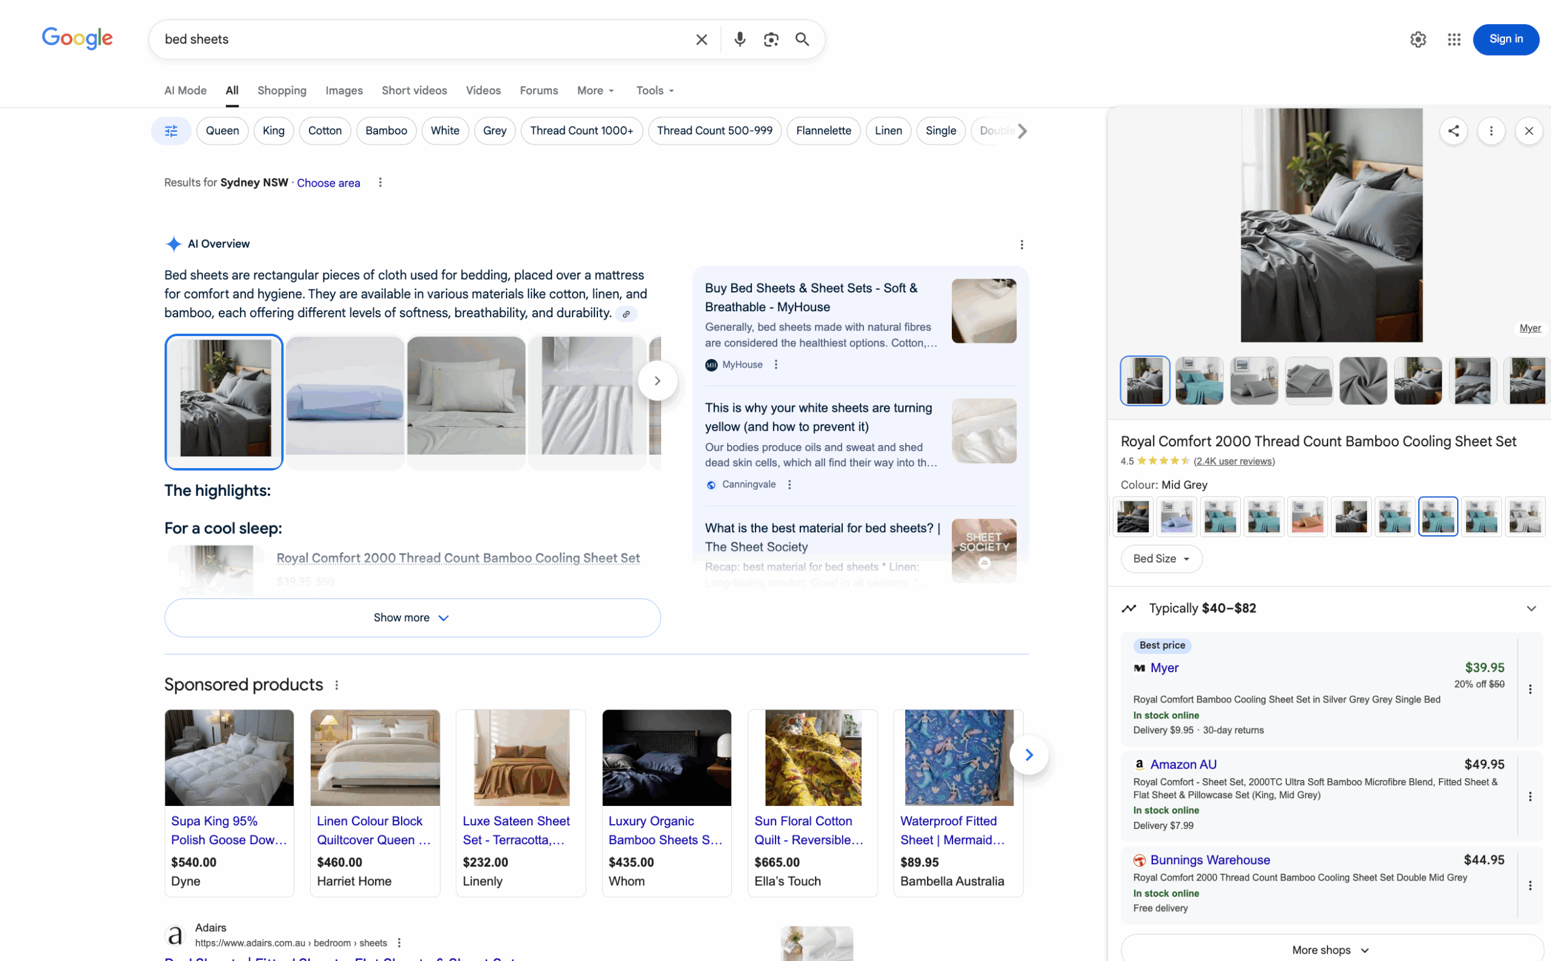The image size is (1551, 961).
Task: Switch to the Images tab
Action: (x=344, y=90)
